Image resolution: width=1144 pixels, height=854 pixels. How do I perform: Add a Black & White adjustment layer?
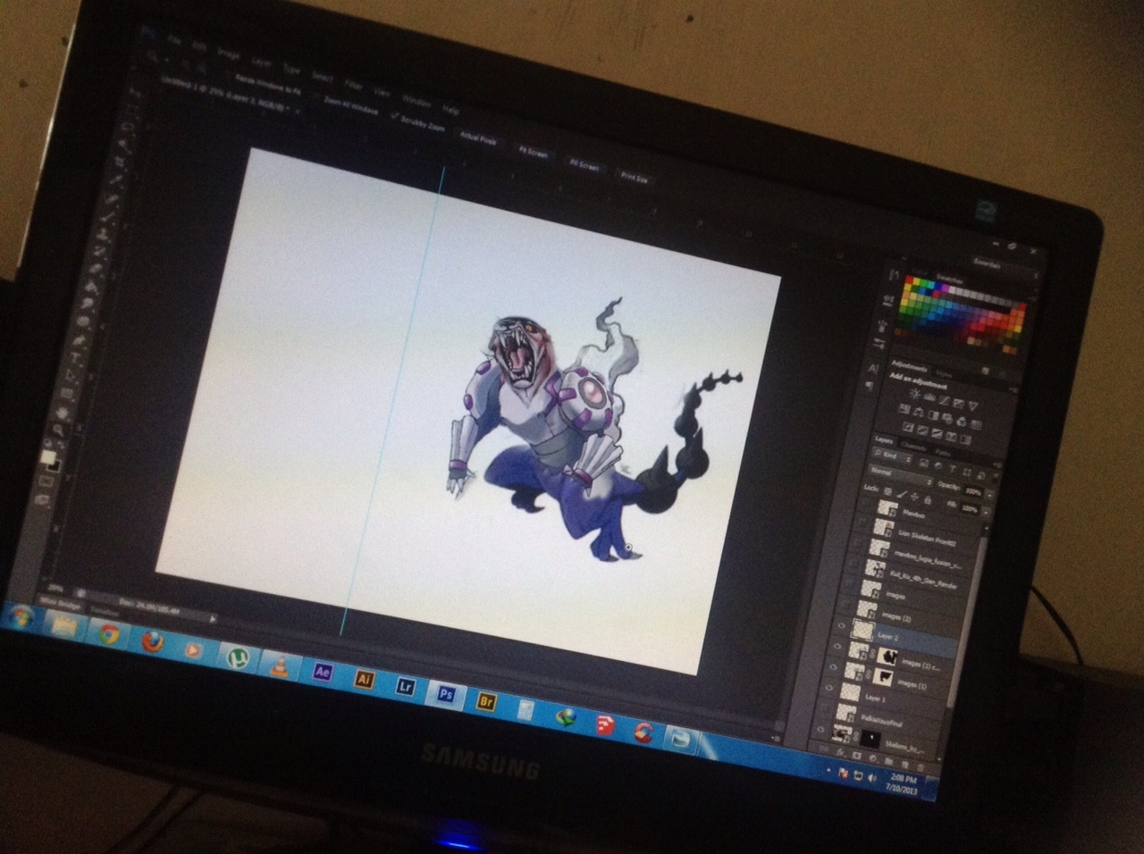click(x=932, y=415)
